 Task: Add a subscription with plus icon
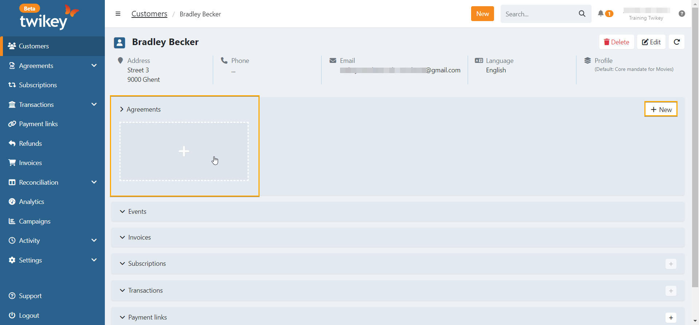pos(671,264)
